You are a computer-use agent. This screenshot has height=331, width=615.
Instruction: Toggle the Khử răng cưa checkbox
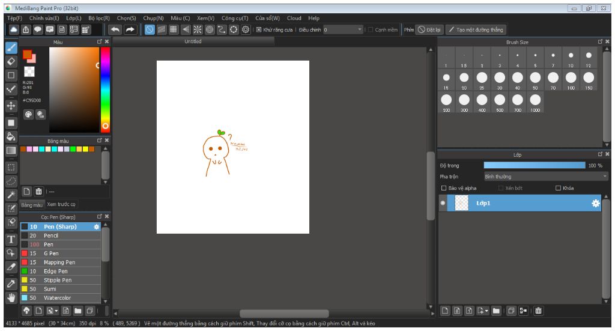(x=258, y=29)
